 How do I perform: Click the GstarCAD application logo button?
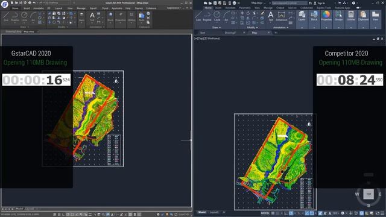[x=4, y=4]
